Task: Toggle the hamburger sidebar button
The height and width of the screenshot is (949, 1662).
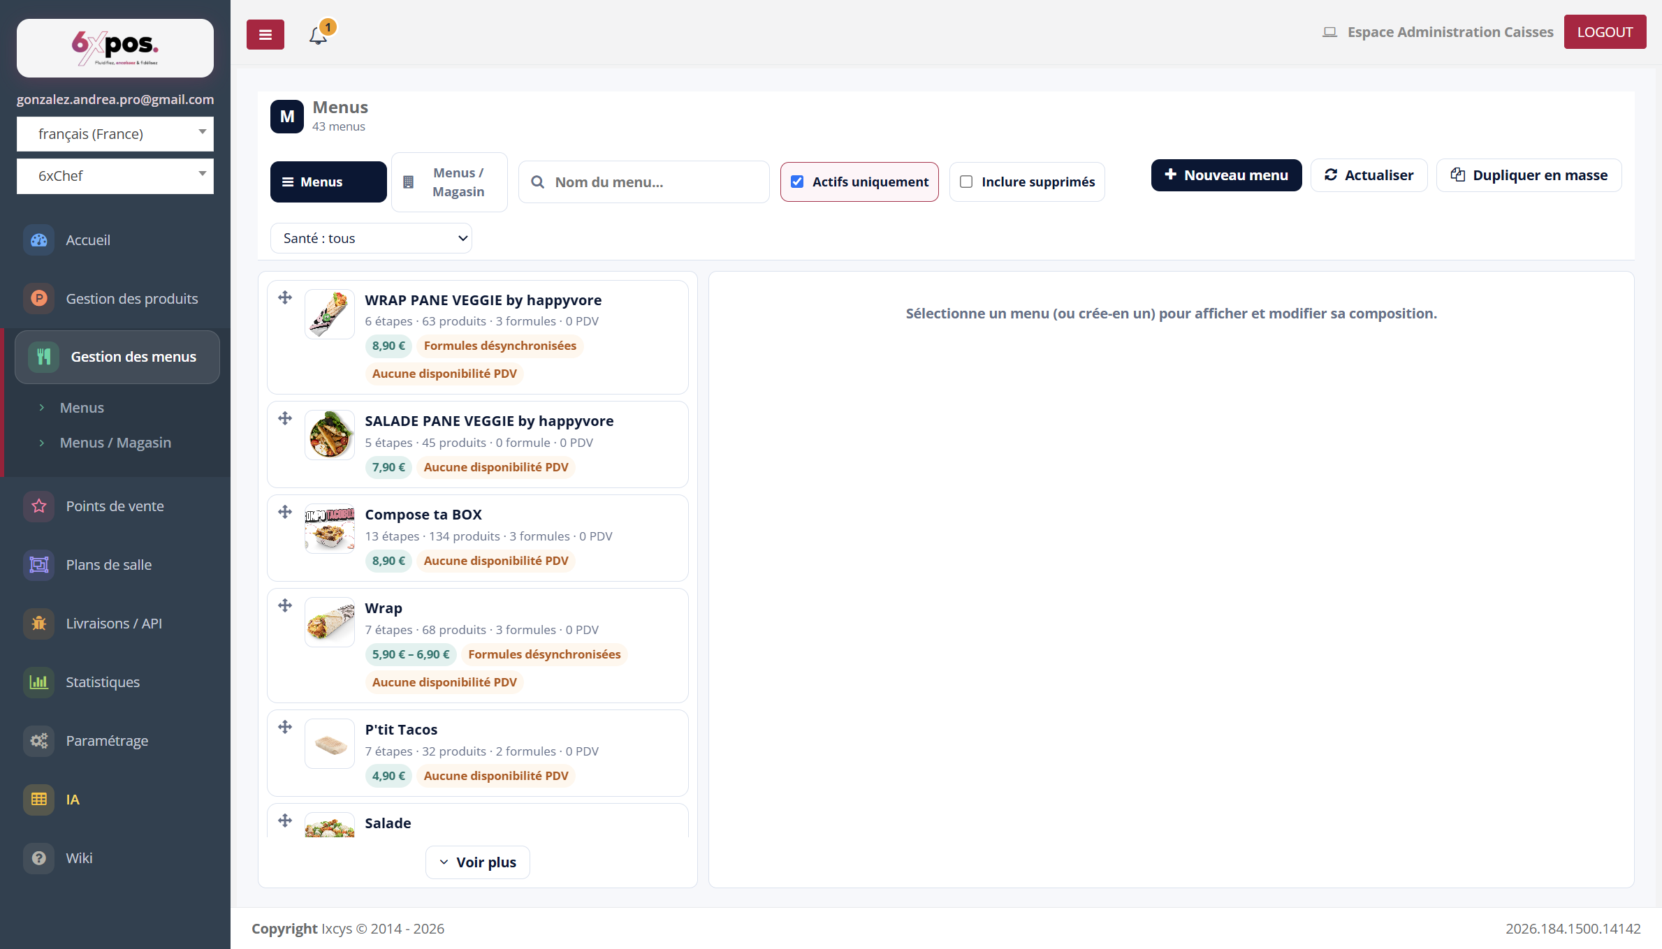Action: (265, 34)
